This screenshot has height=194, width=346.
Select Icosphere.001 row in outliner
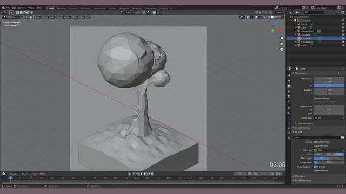click(316, 38)
